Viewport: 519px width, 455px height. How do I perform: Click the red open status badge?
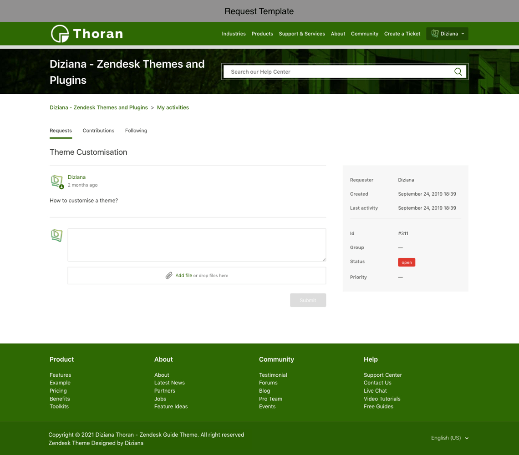tap(407, 263)
